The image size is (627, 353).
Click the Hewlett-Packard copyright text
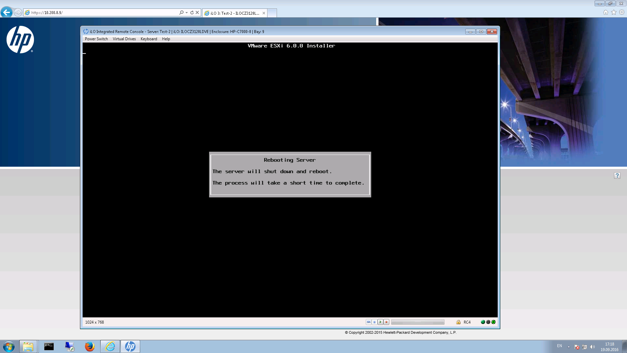coord(401,332)
